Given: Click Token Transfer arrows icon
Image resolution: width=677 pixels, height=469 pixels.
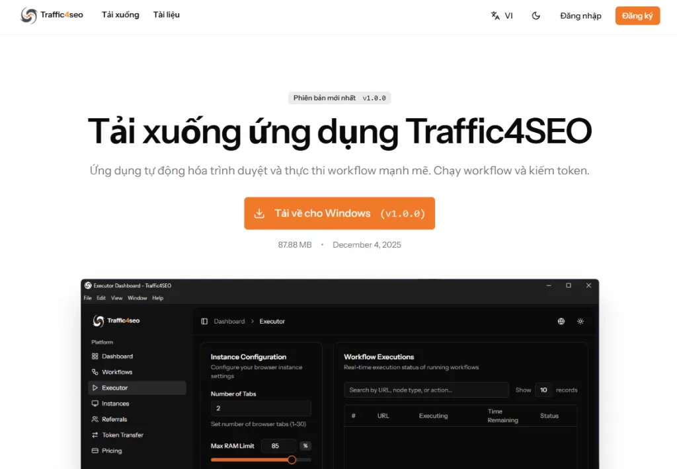Looking at the screenshot, I should pos(95,435).
